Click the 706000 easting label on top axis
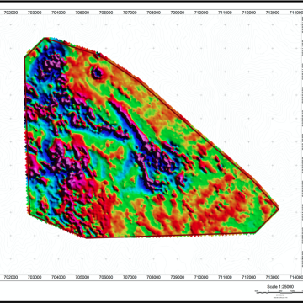The height and width of the screenshot is (303, 303). pos(106,13)
